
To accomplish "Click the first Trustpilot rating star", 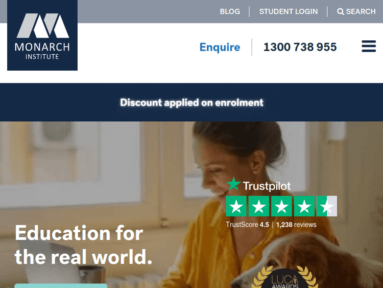I will (x=236, y=206).
